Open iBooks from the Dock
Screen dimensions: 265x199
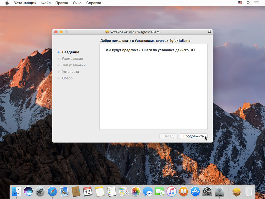pos(184,192)
